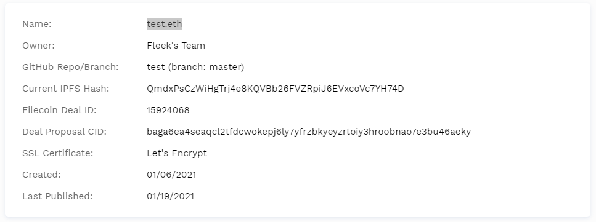Select the Deal Proposal CID: label
596x222 pixels.
coord(64,132)
